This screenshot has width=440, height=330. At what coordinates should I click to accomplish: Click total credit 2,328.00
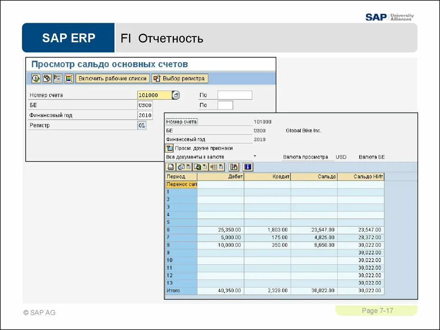[x=267, y=290]
